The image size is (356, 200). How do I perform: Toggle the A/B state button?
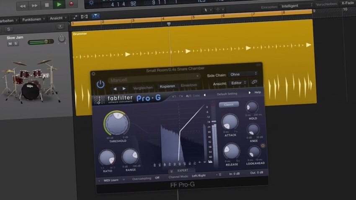coord(188,96)
